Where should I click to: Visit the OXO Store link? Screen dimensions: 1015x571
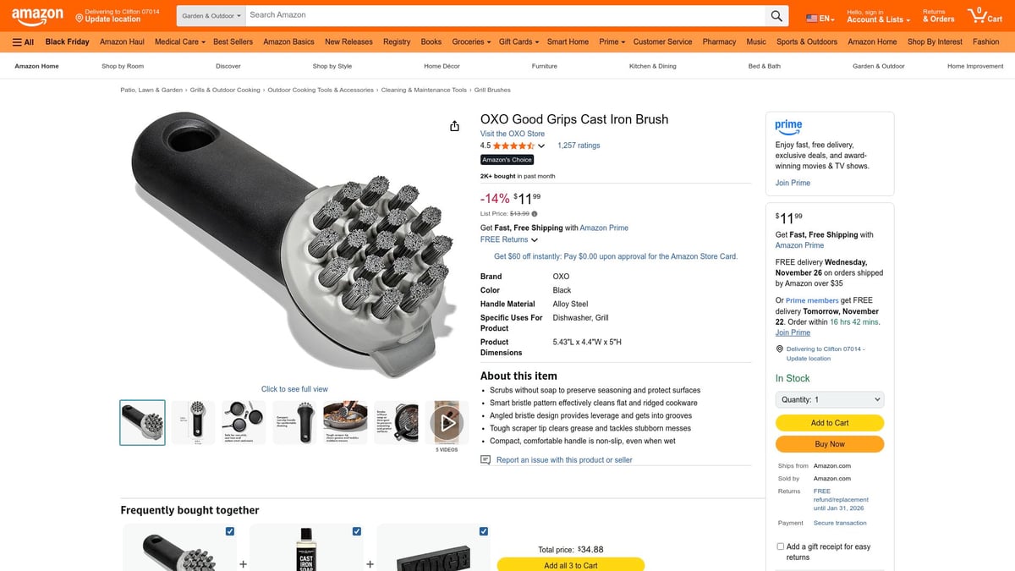coord(512,133)
